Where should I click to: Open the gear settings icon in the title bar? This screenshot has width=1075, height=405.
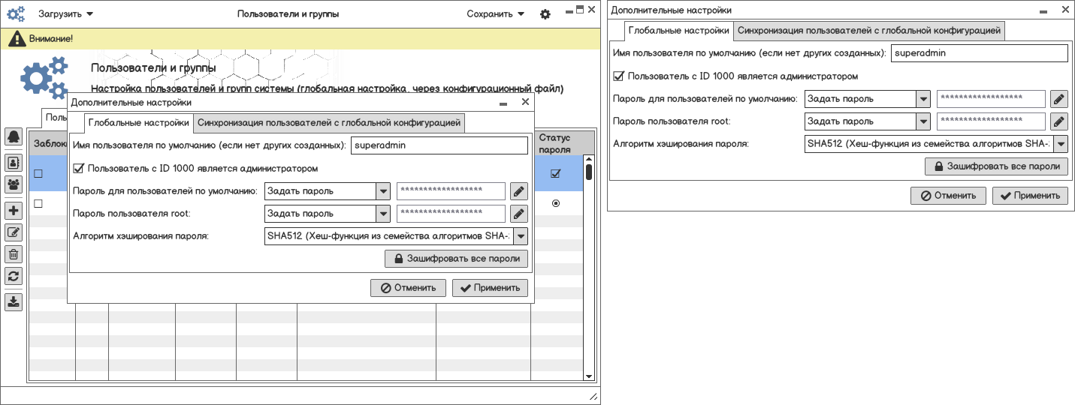[x=545, y=14]
